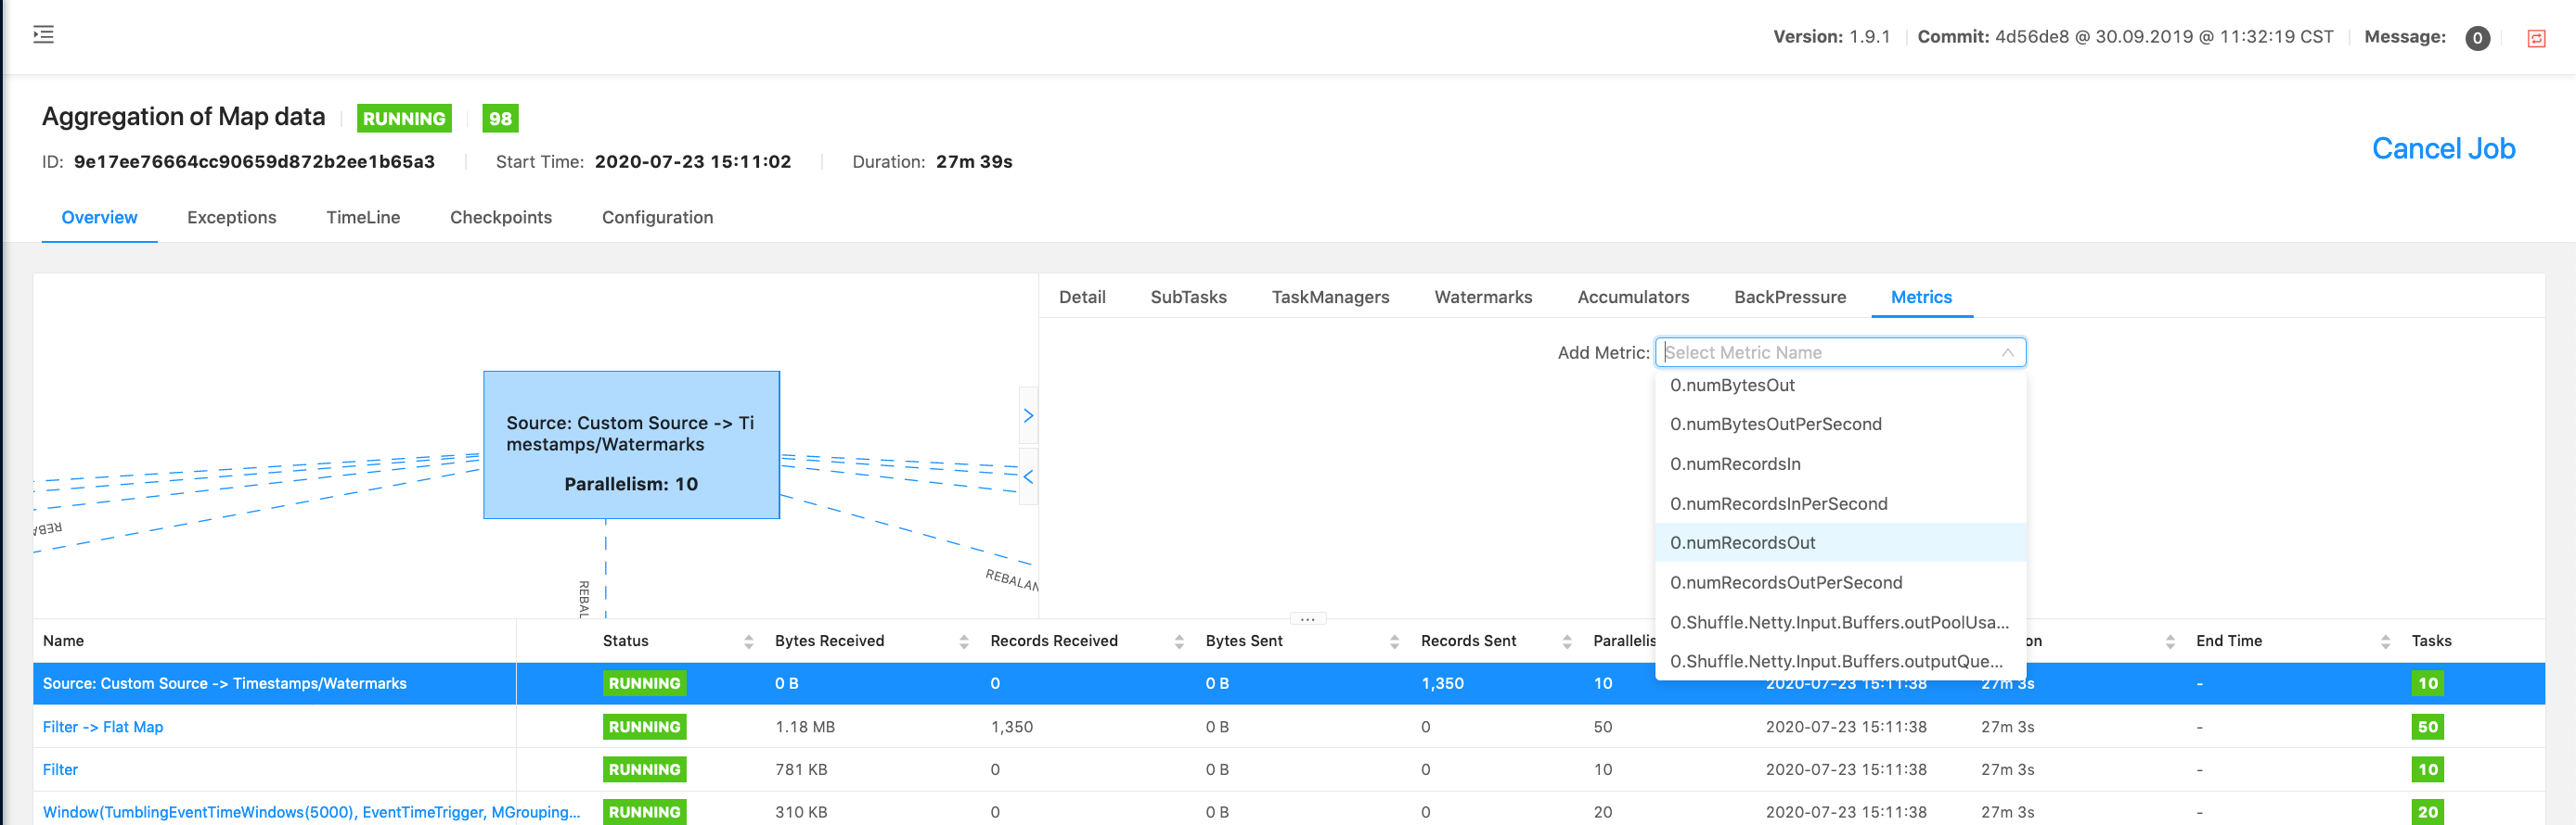
Task: Pick 0.numBytesOutPerSecond metric option
Action: coord(1775,425)
